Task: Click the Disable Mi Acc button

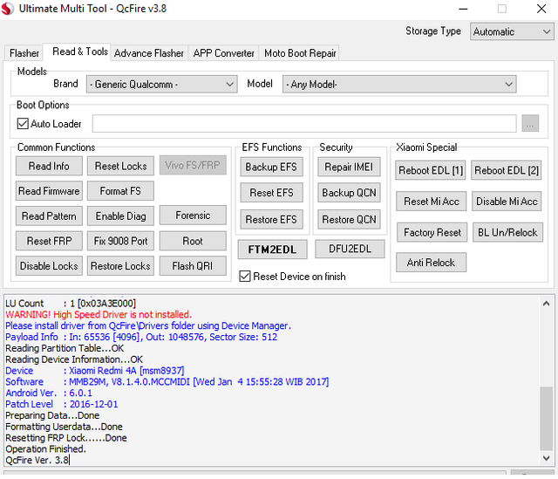Action: [x=507, y=202]
